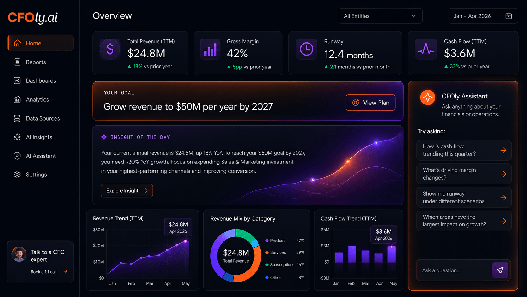527x297 pixels.
Task: Click arrow beside margin changes question
Action: [503, 174]
